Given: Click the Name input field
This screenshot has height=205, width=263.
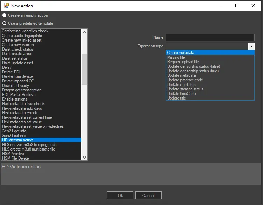Looking at the screenshot, I should (x=210, y=37).
